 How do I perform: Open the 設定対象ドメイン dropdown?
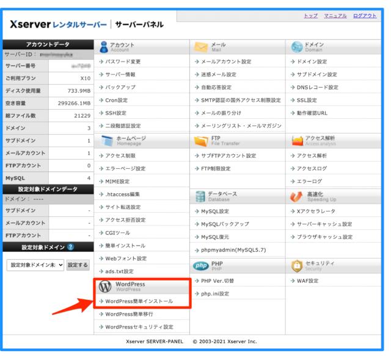(x=35, y=265)
